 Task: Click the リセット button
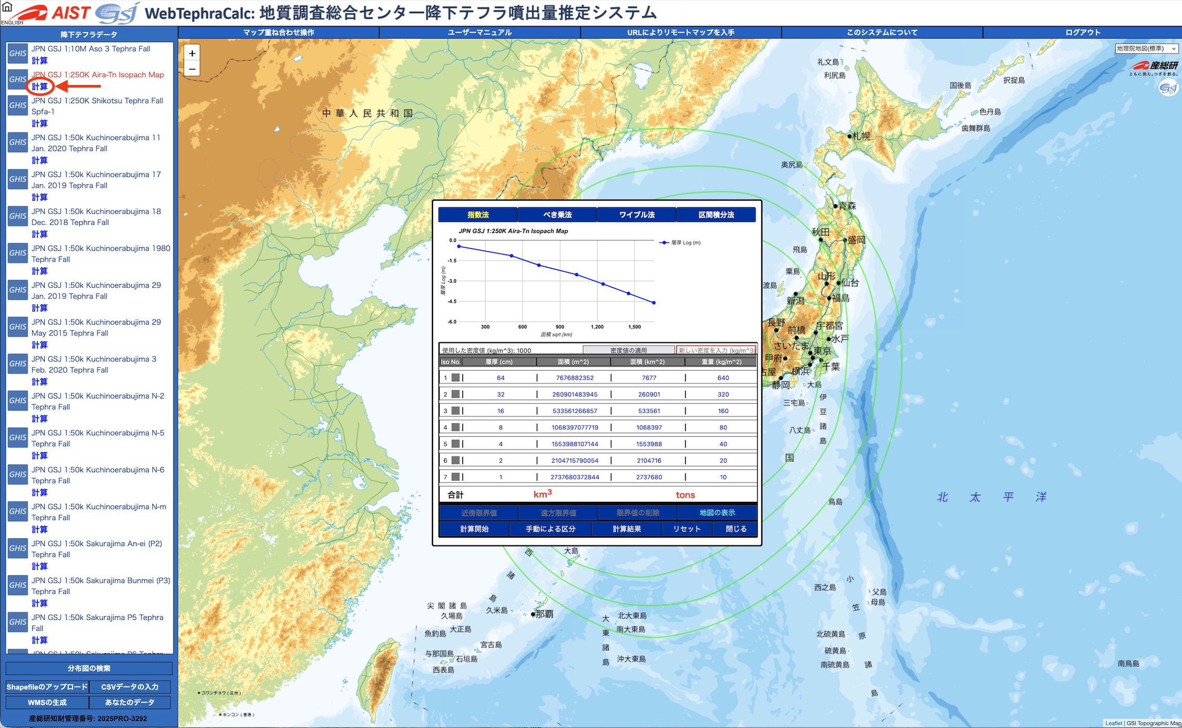(687, 529)
